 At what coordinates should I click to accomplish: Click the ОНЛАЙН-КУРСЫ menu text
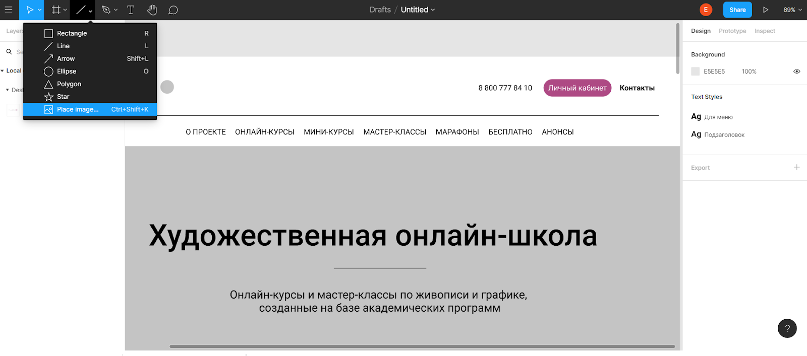click(265, 132)
